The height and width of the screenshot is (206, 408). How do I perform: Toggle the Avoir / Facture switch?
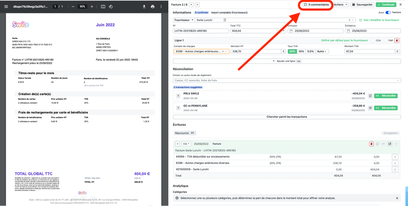[388, 13]
